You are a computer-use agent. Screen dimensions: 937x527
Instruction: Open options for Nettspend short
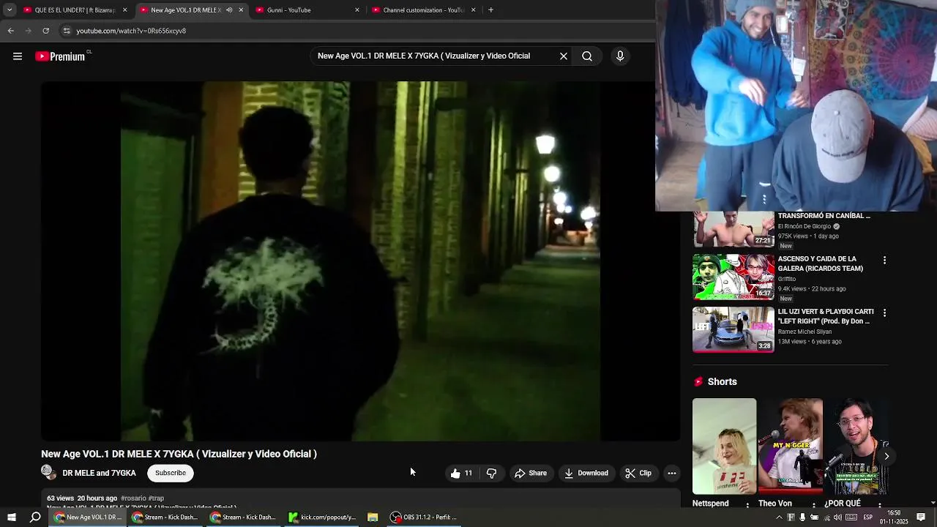(747, 504)
